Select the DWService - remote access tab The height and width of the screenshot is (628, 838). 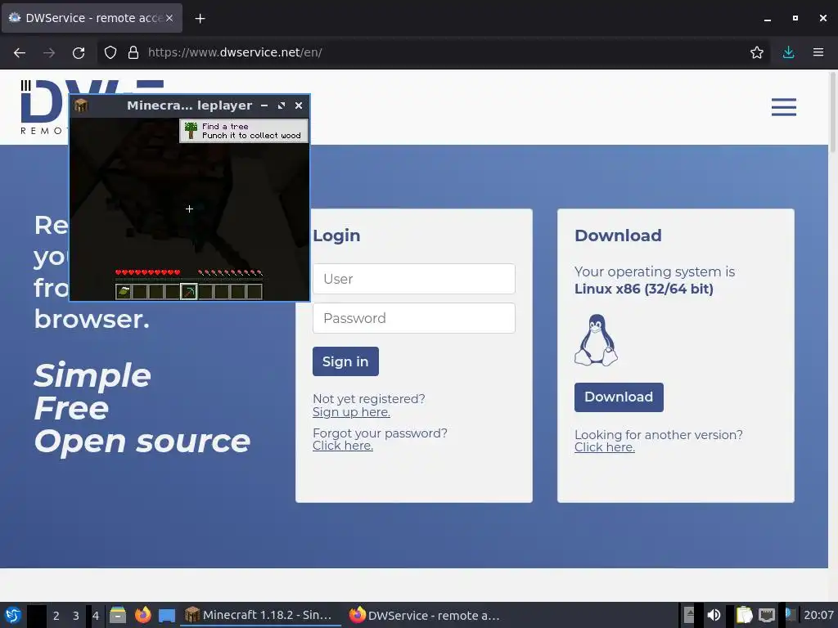click(92, 18)
